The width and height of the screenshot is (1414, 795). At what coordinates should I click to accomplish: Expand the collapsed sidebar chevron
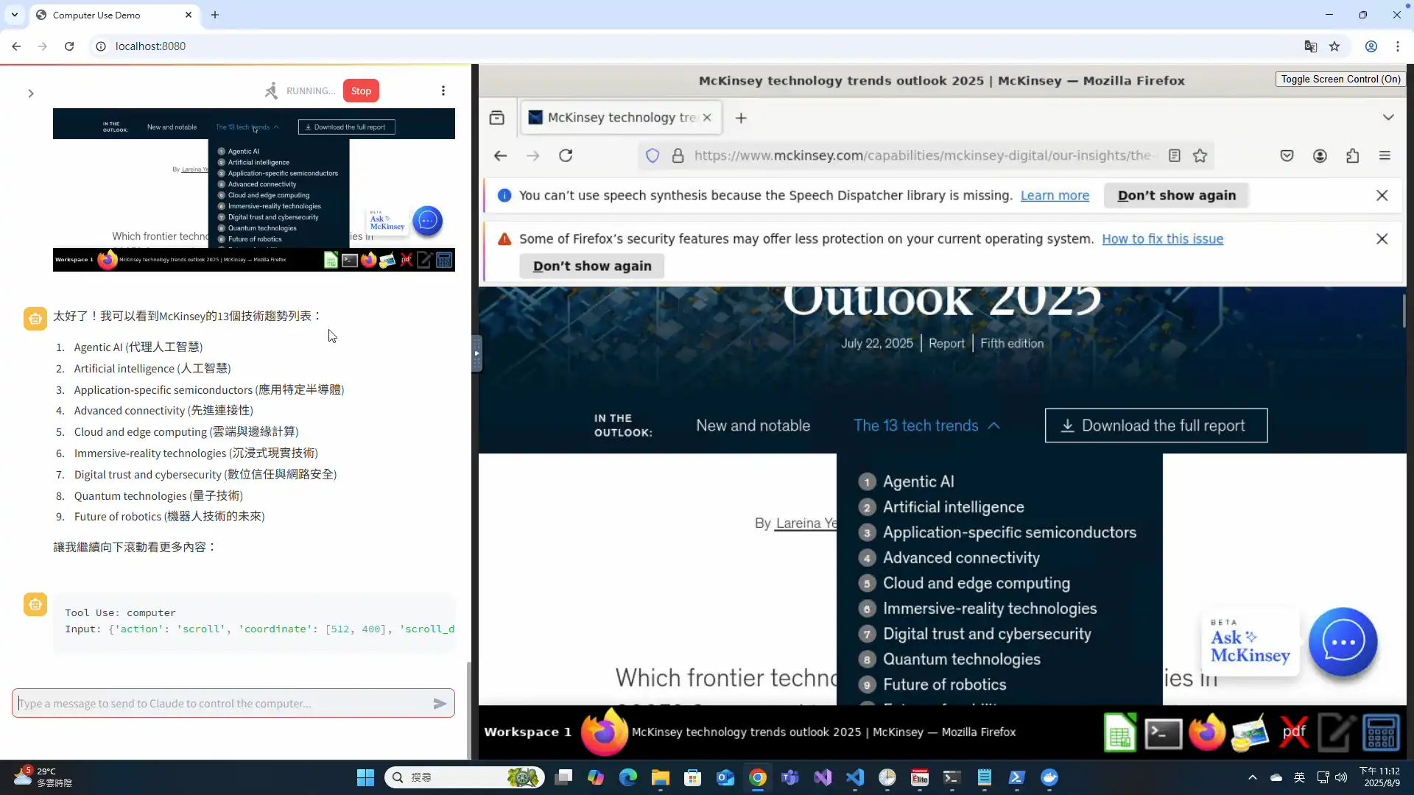31,93
